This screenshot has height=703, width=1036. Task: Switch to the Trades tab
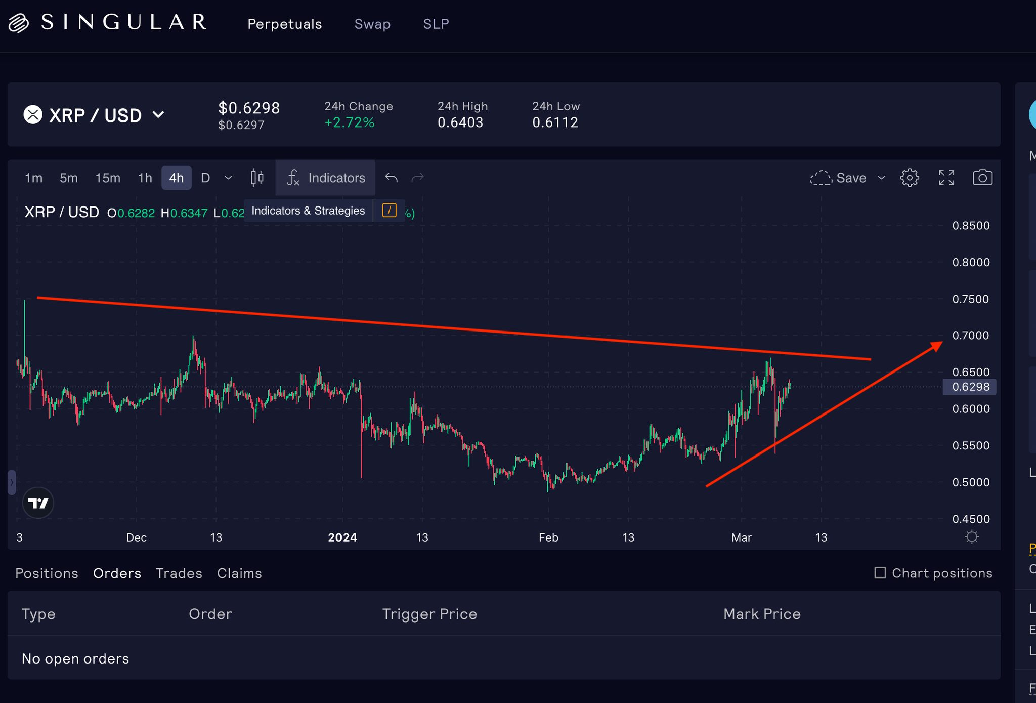(179, 573)
